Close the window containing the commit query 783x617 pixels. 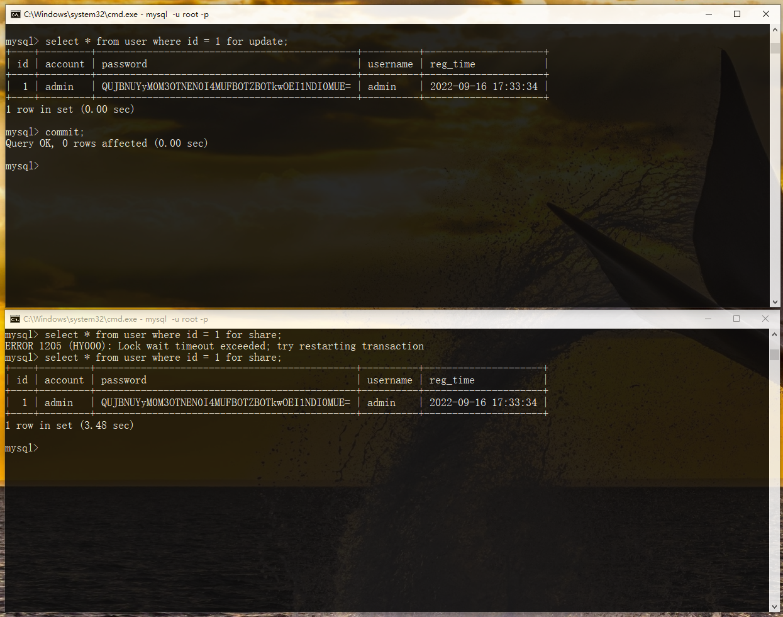(765, 14)
